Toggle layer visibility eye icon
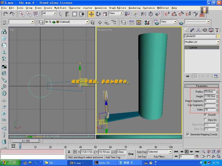The height and width of the screenshot is (166, 222). coord(46,22)
